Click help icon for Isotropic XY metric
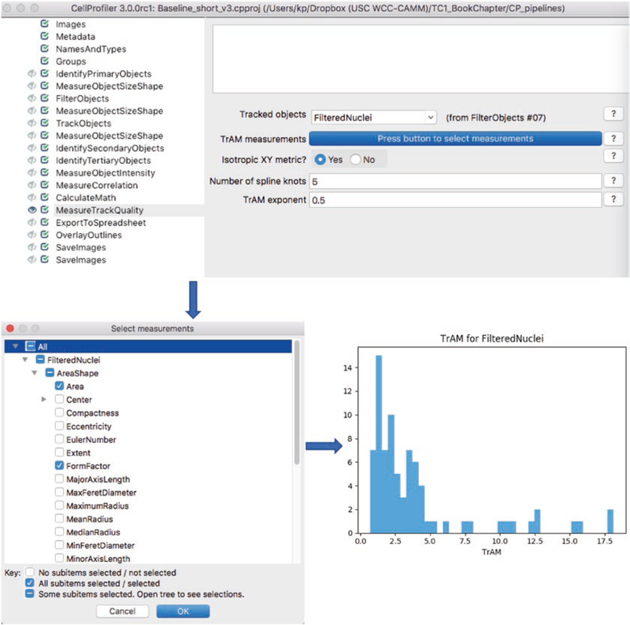 click(x=613, y=157)
